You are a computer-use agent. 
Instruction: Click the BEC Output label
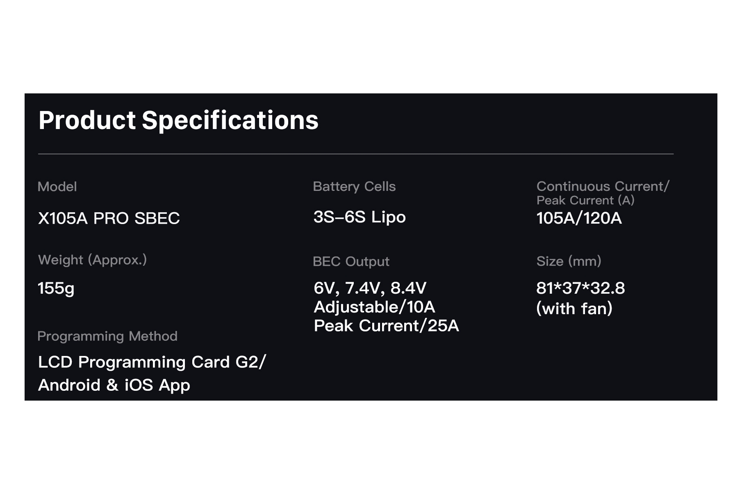coord(351,261)
